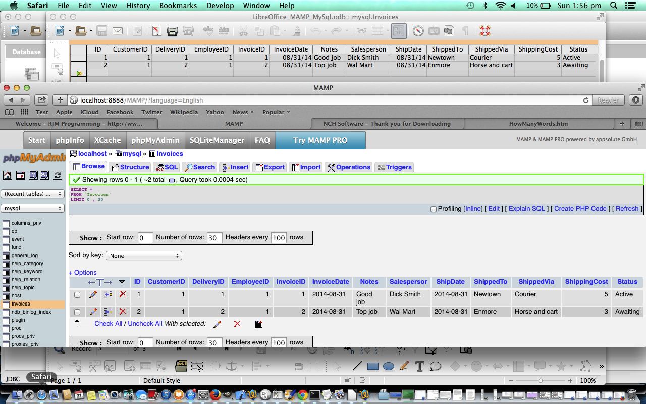Click the 'Create PHP Code' link
Viewport: 646px width, 404px height.
click(580, 209)
